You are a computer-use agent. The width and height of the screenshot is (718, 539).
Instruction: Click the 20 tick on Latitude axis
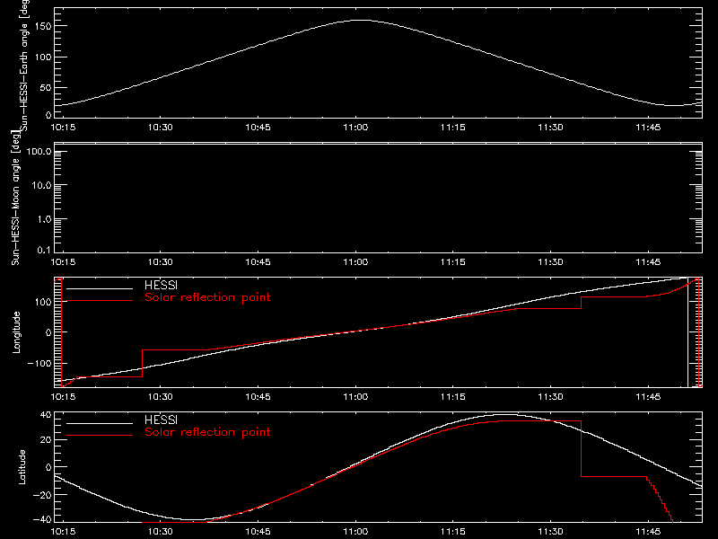[46, 439]
